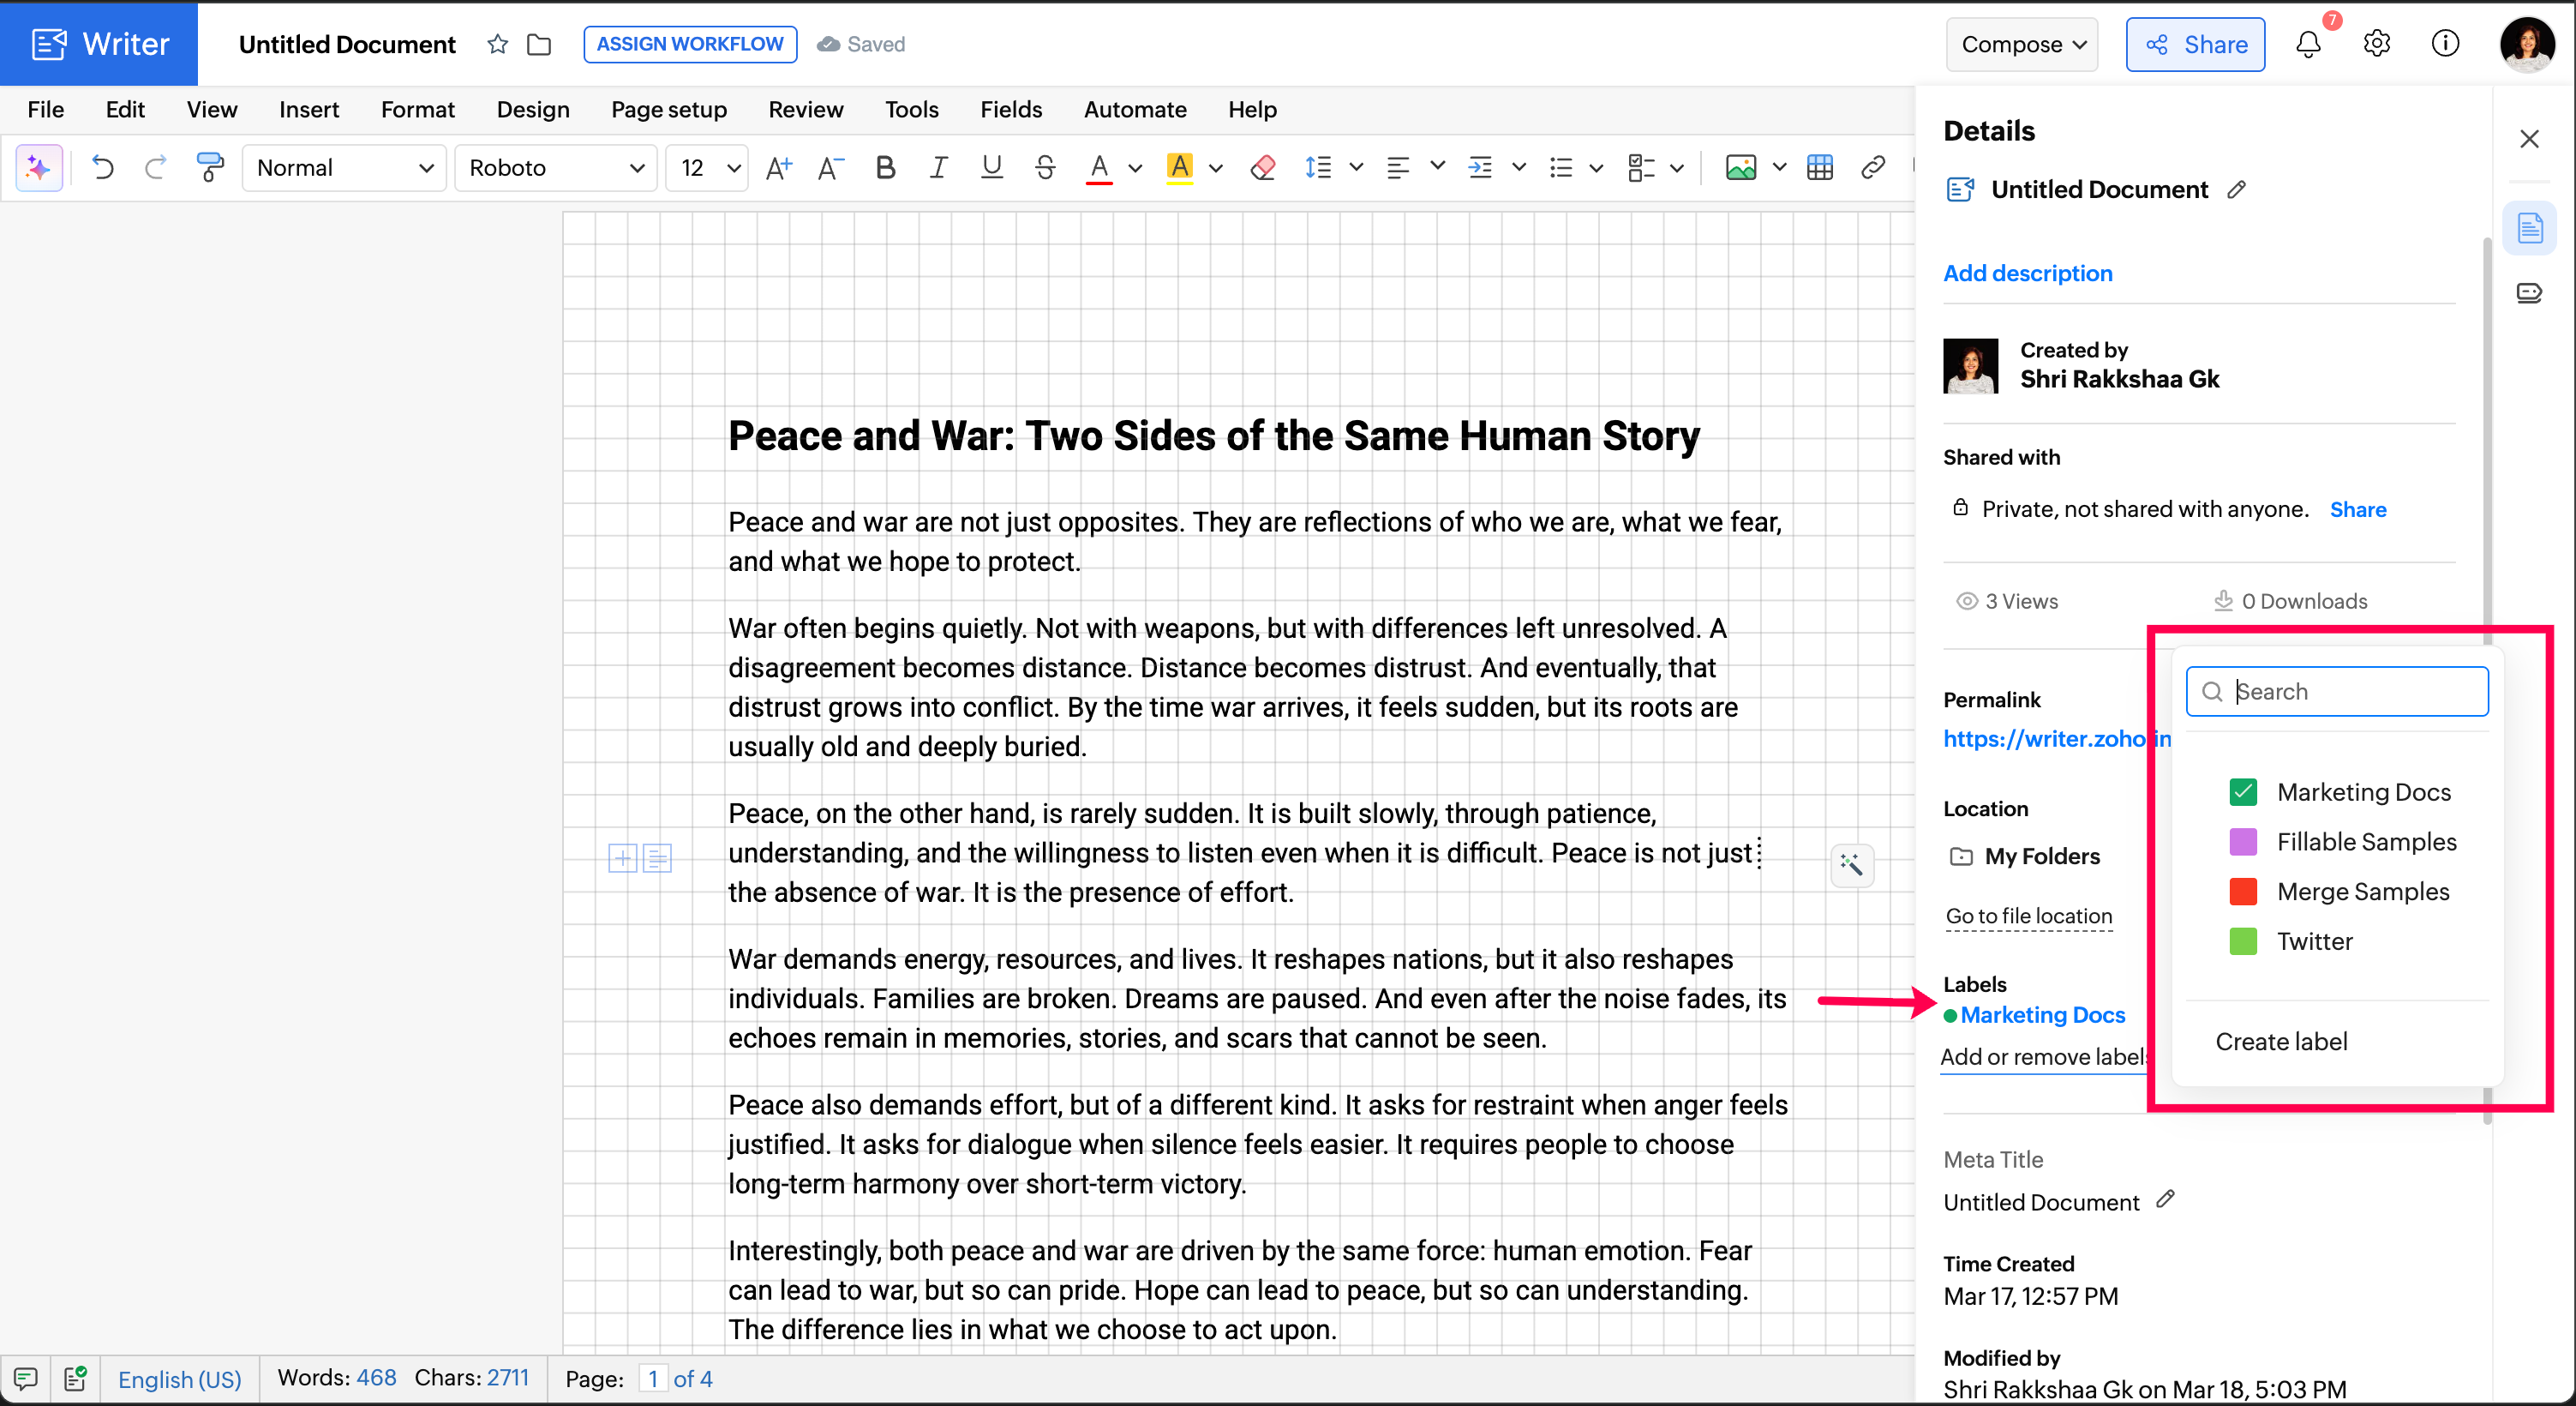Screen dimensions: 2576x1406
Task: Click the clear formatting eraser icon
Action: pyautogui.click(x=1262, y=167)
